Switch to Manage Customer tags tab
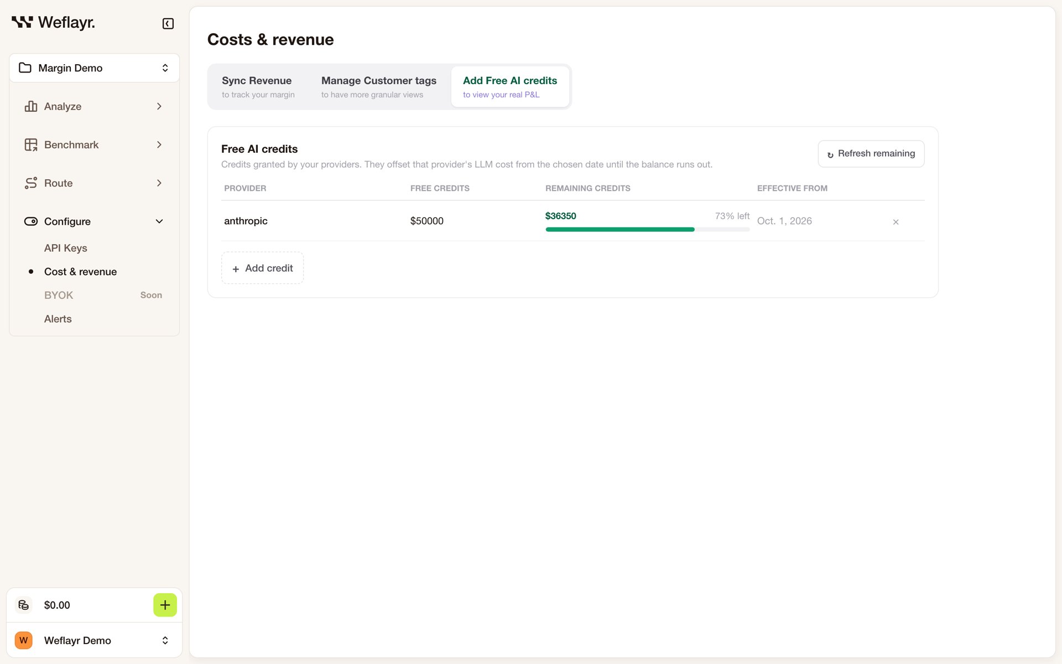The width and height of the screenshot is (1062, 664). click(x=379, y=87)
